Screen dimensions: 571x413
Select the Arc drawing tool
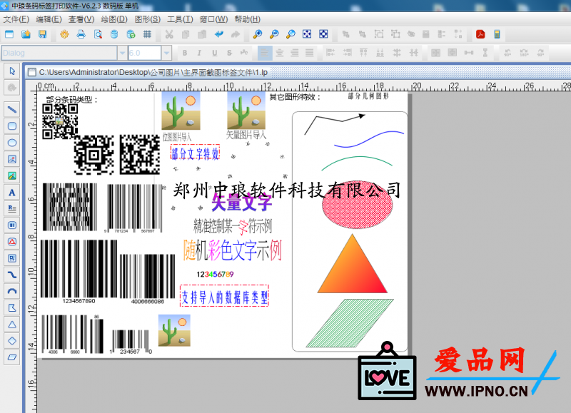coord(12,291)
